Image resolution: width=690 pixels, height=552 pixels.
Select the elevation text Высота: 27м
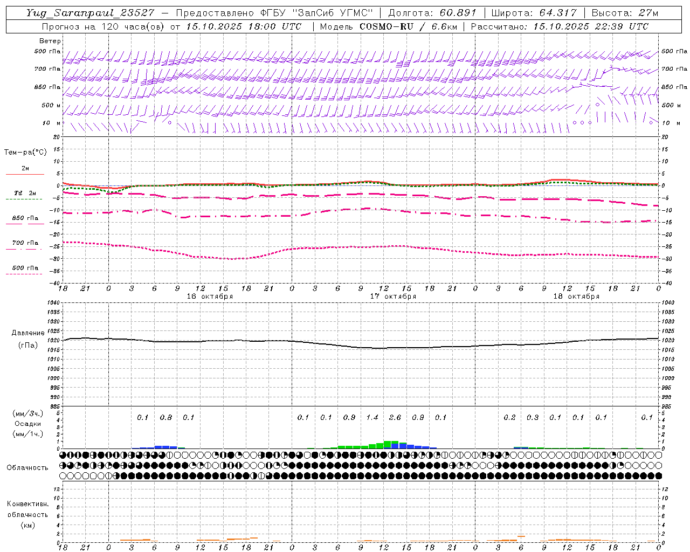(x=625, y=13)
